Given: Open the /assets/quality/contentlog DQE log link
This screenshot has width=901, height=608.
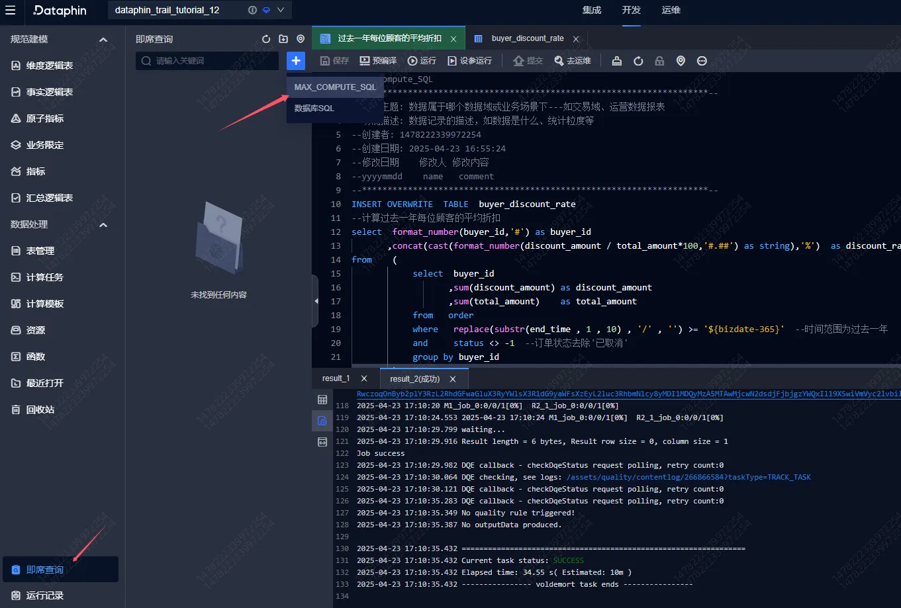Looking at the screenshot, I should (x=688, y=477).
